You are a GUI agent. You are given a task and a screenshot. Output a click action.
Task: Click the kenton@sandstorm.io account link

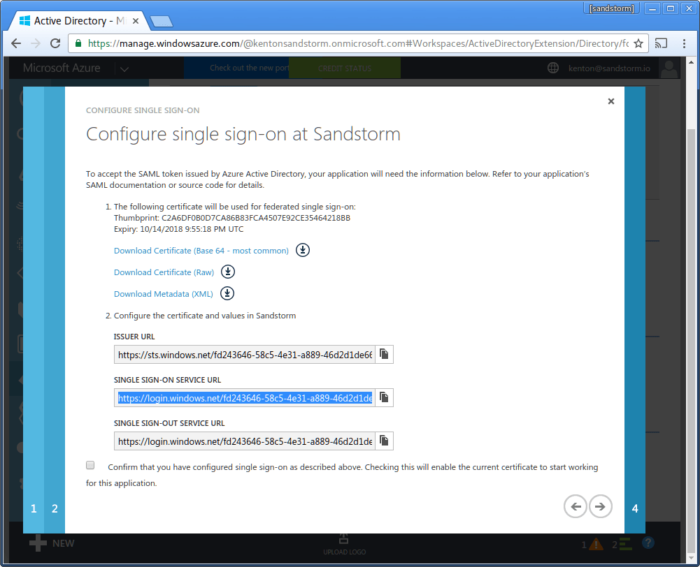(x=609, y=68)
